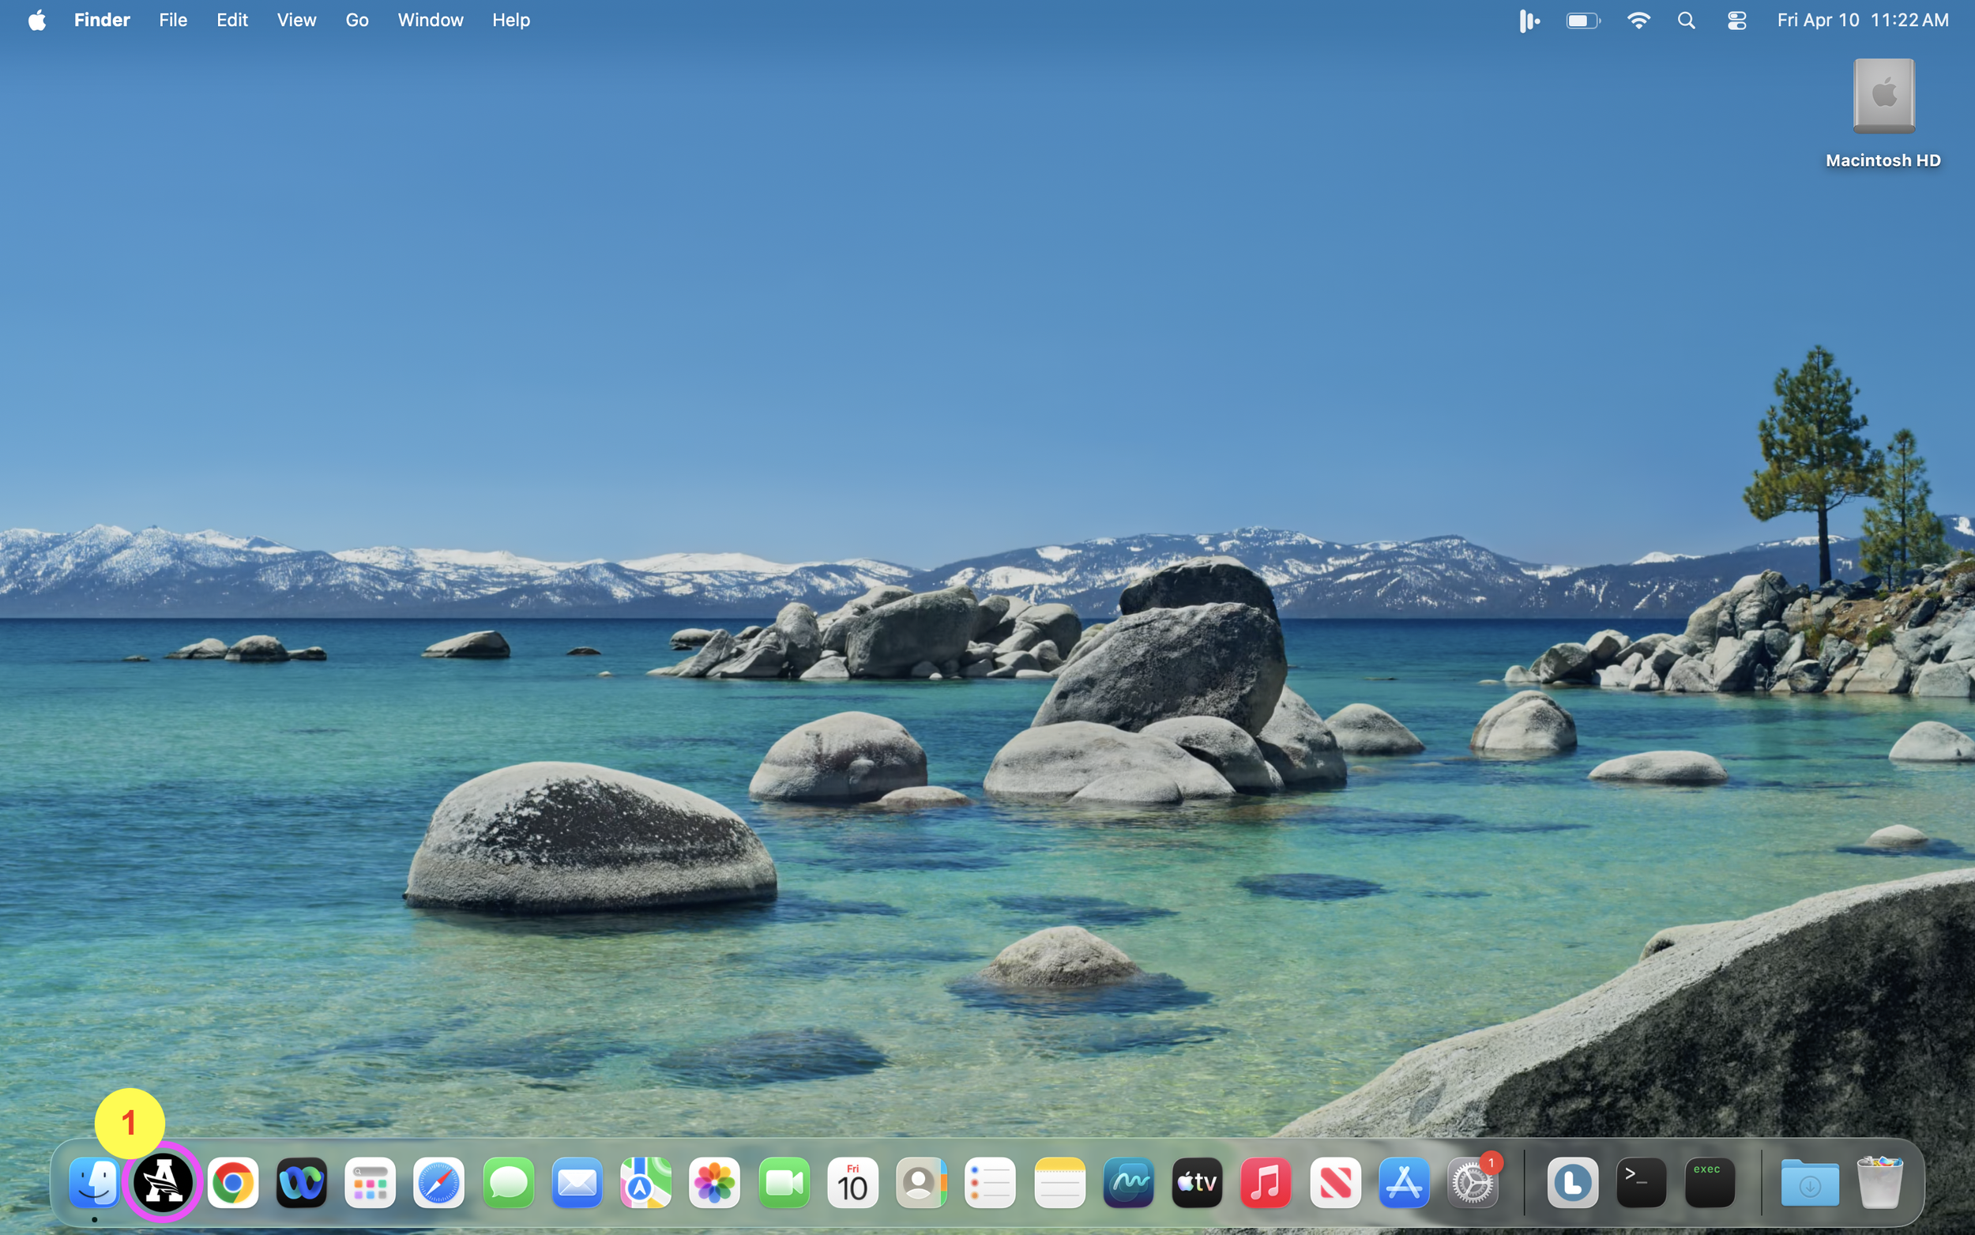Open Safari from the Dock

[x=439, y=1182]
